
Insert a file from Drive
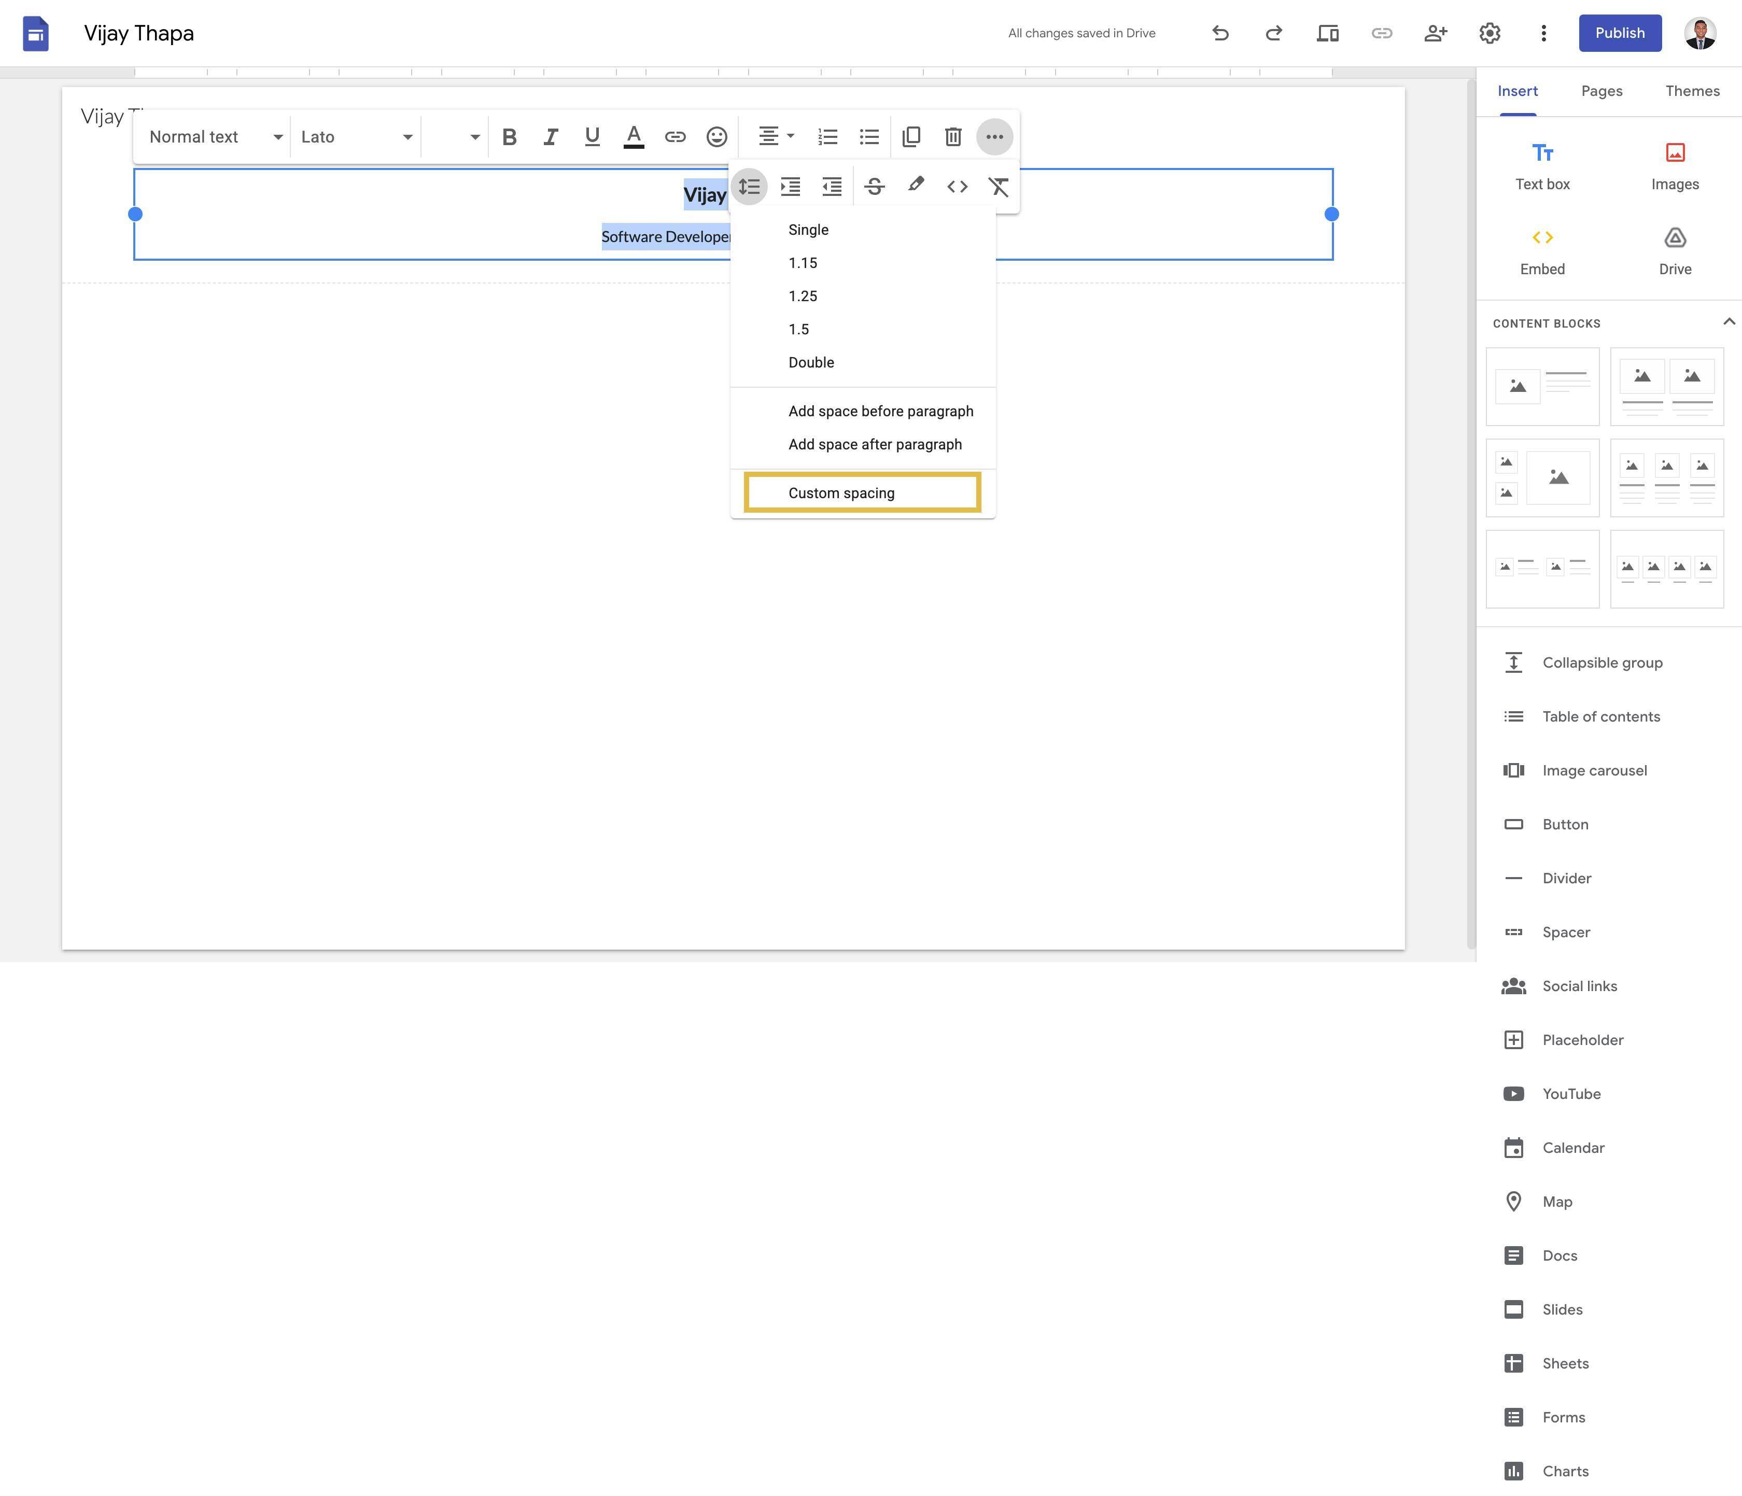(1675, 251)
